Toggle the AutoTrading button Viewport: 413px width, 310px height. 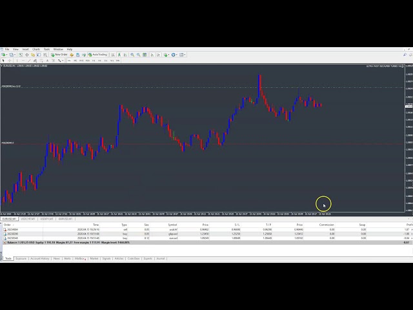click(x=98, y=55)
